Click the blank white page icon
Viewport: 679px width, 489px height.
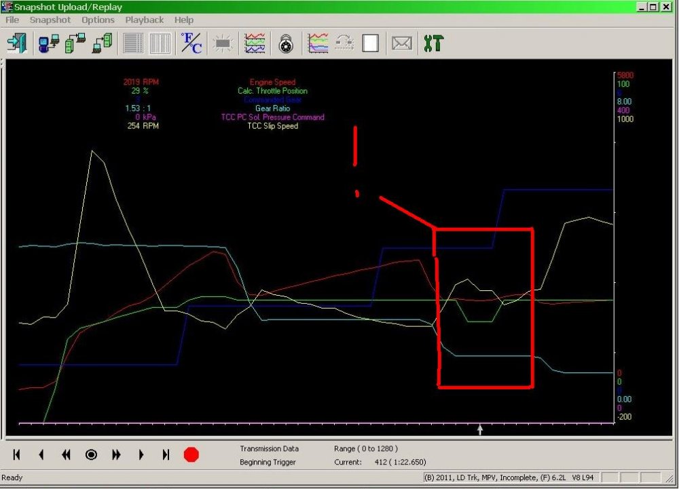[x=370, y=43]
